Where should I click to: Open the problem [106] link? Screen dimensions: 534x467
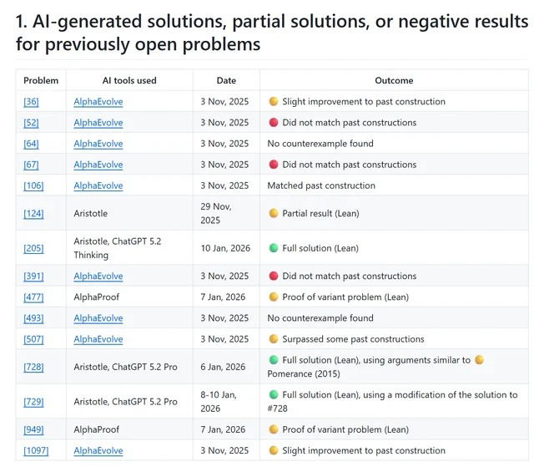(33, 185)
